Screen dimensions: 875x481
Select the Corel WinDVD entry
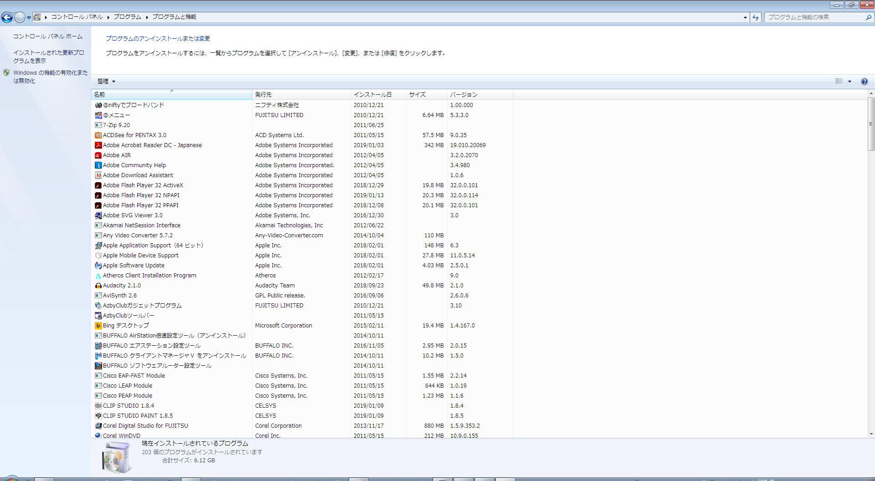[302, 435]
